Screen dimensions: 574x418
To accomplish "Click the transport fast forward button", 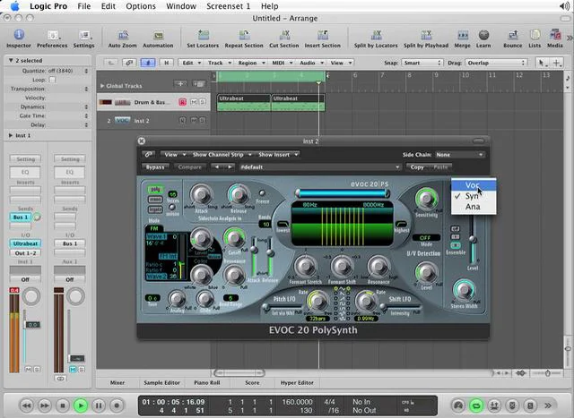I will [x=45, y=405].
